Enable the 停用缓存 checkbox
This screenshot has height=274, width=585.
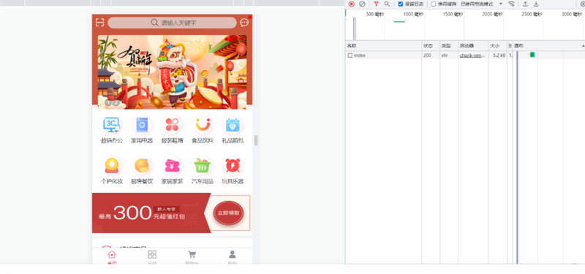click(x=434, y=4)
